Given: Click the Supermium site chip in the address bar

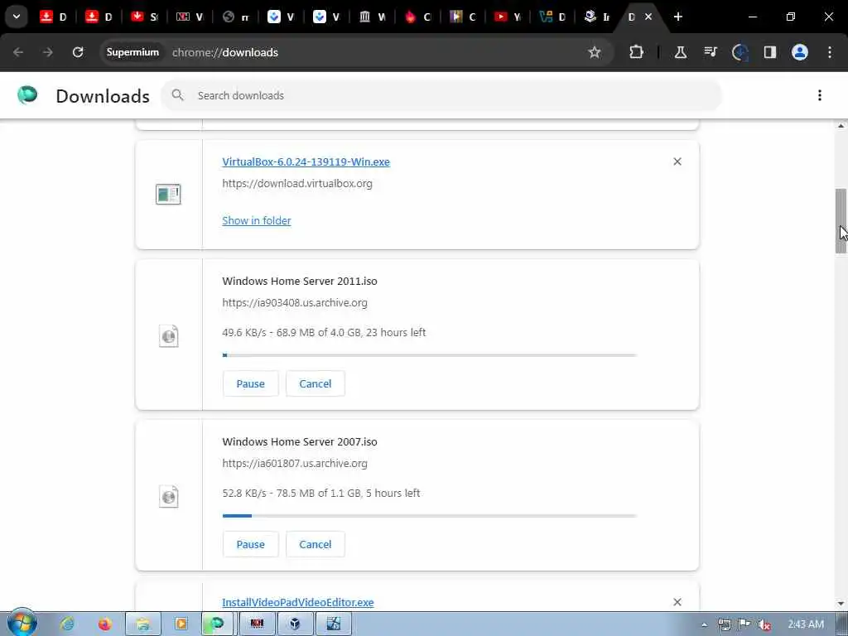Looking at the screenshot, I should click(132, 52).
